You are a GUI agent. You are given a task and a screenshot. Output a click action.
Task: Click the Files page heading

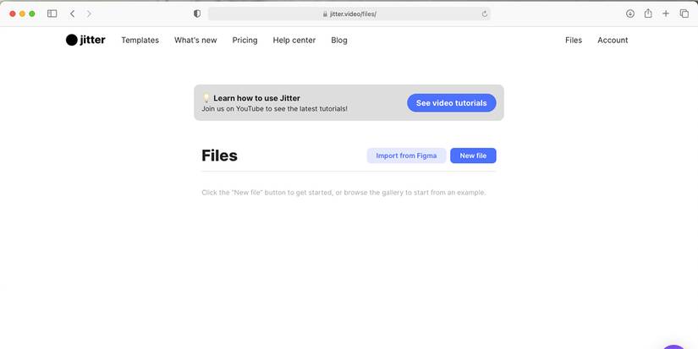(x=219, y=155)
